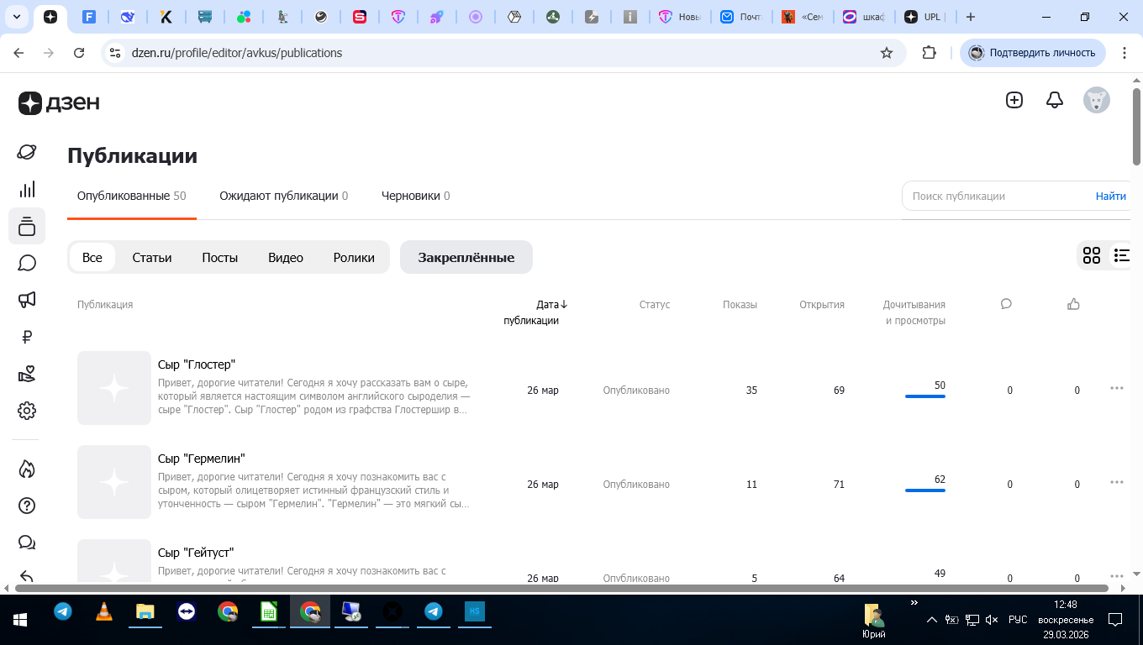Image resolution: width=1143 pixels, height=645 pixels.
Task: Click the Подтвердить личность button
Action: pyautogui.click(x=1033, y=53)
